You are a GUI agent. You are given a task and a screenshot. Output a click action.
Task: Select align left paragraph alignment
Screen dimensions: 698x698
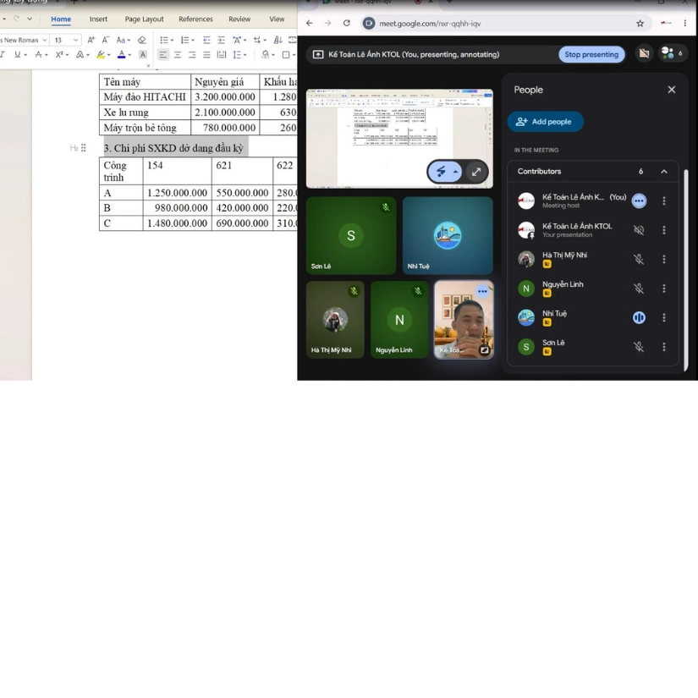pyautogui.click(x=163, y=54)
